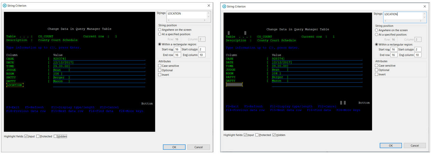Click 'Bottom' text in right terminal
This screenshot has height=154, width=431.
click(364, 103)
